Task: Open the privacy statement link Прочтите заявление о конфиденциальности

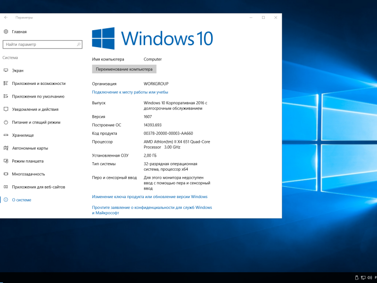Action: point(152,210)
